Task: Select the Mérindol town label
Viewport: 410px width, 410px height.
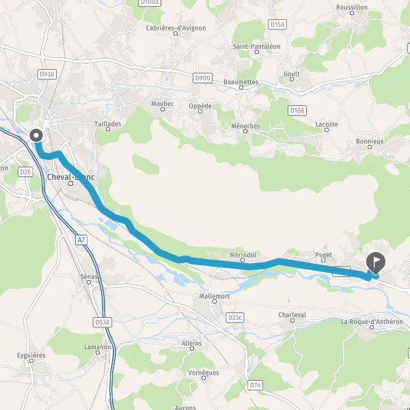Action: [x=243, y=255]
